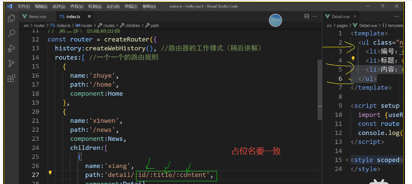The width and height of the screenshot is (412, 184).
Task: Click line number 12 in index.ts
Action: coord(35,39)
